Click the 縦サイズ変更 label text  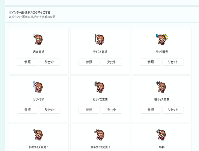point(100,99)
